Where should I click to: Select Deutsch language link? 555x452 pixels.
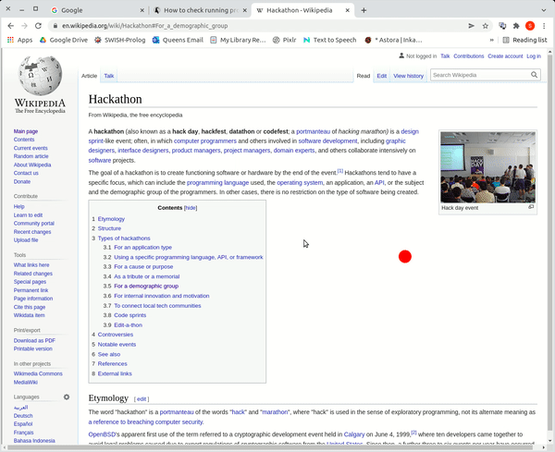tap(23, 416)
